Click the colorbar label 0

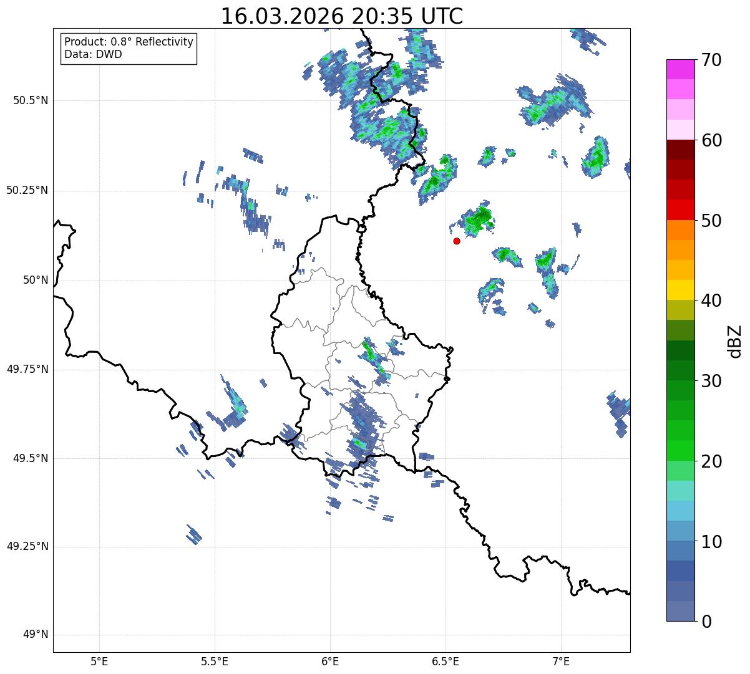click(706, 622)
